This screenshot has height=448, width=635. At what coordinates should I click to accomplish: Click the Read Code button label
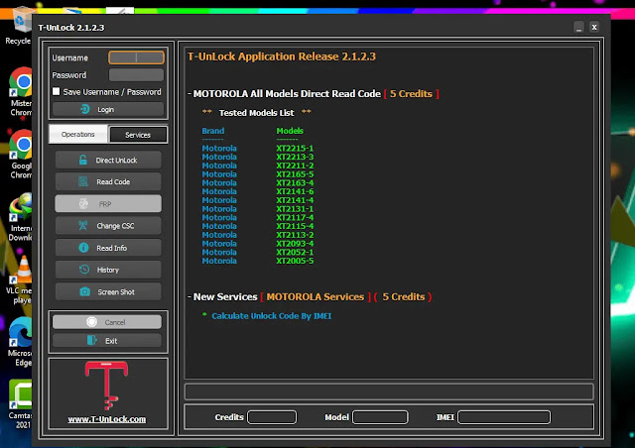pos(113,182)
